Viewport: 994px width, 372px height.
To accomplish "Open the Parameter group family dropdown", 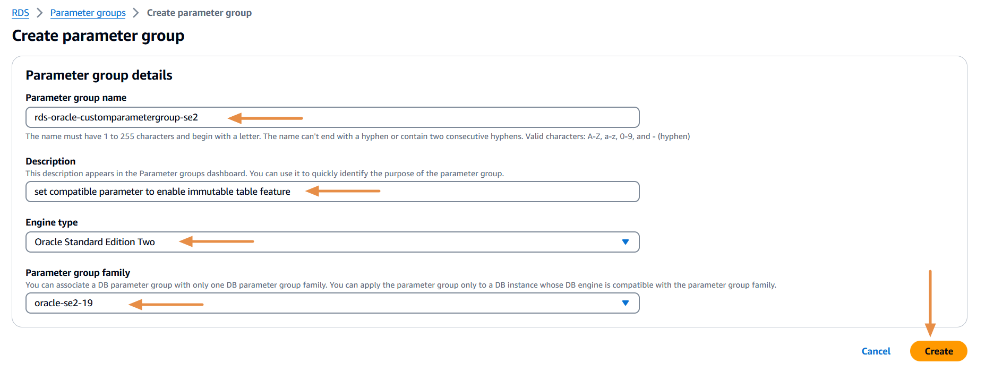I will (332, 303).
